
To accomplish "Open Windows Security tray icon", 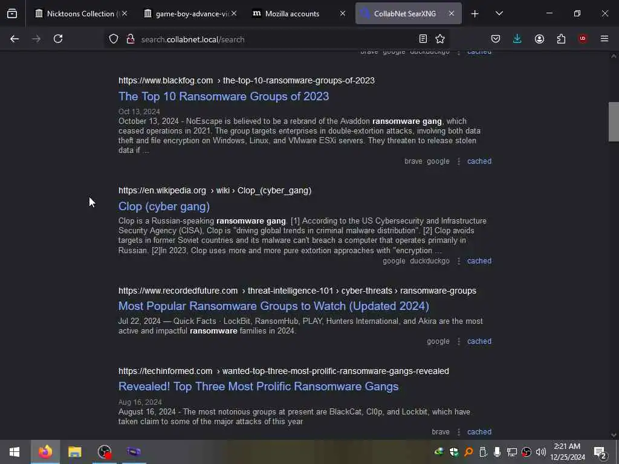I will tap(454, 452).
